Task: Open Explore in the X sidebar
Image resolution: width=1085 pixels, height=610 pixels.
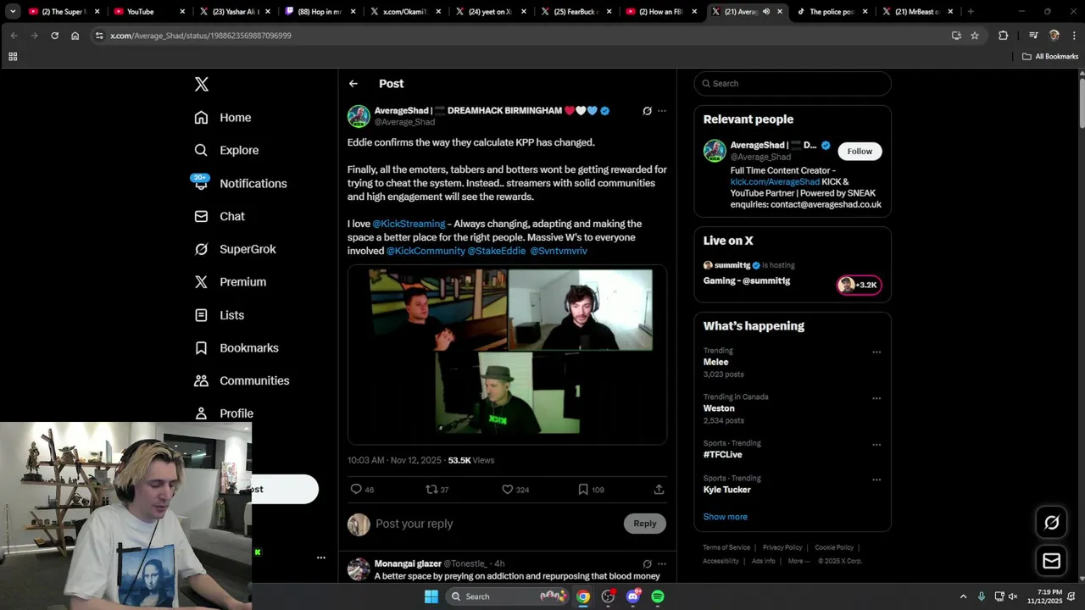Action: [x=226, y=150]
